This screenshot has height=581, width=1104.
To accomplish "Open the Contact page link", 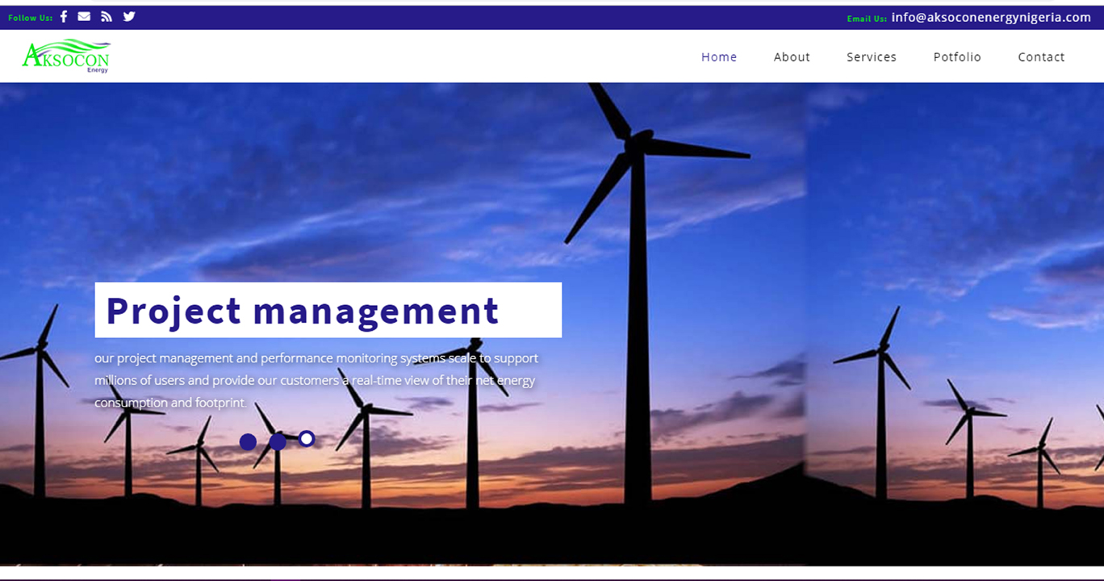I will click(x=1041, y=57).
